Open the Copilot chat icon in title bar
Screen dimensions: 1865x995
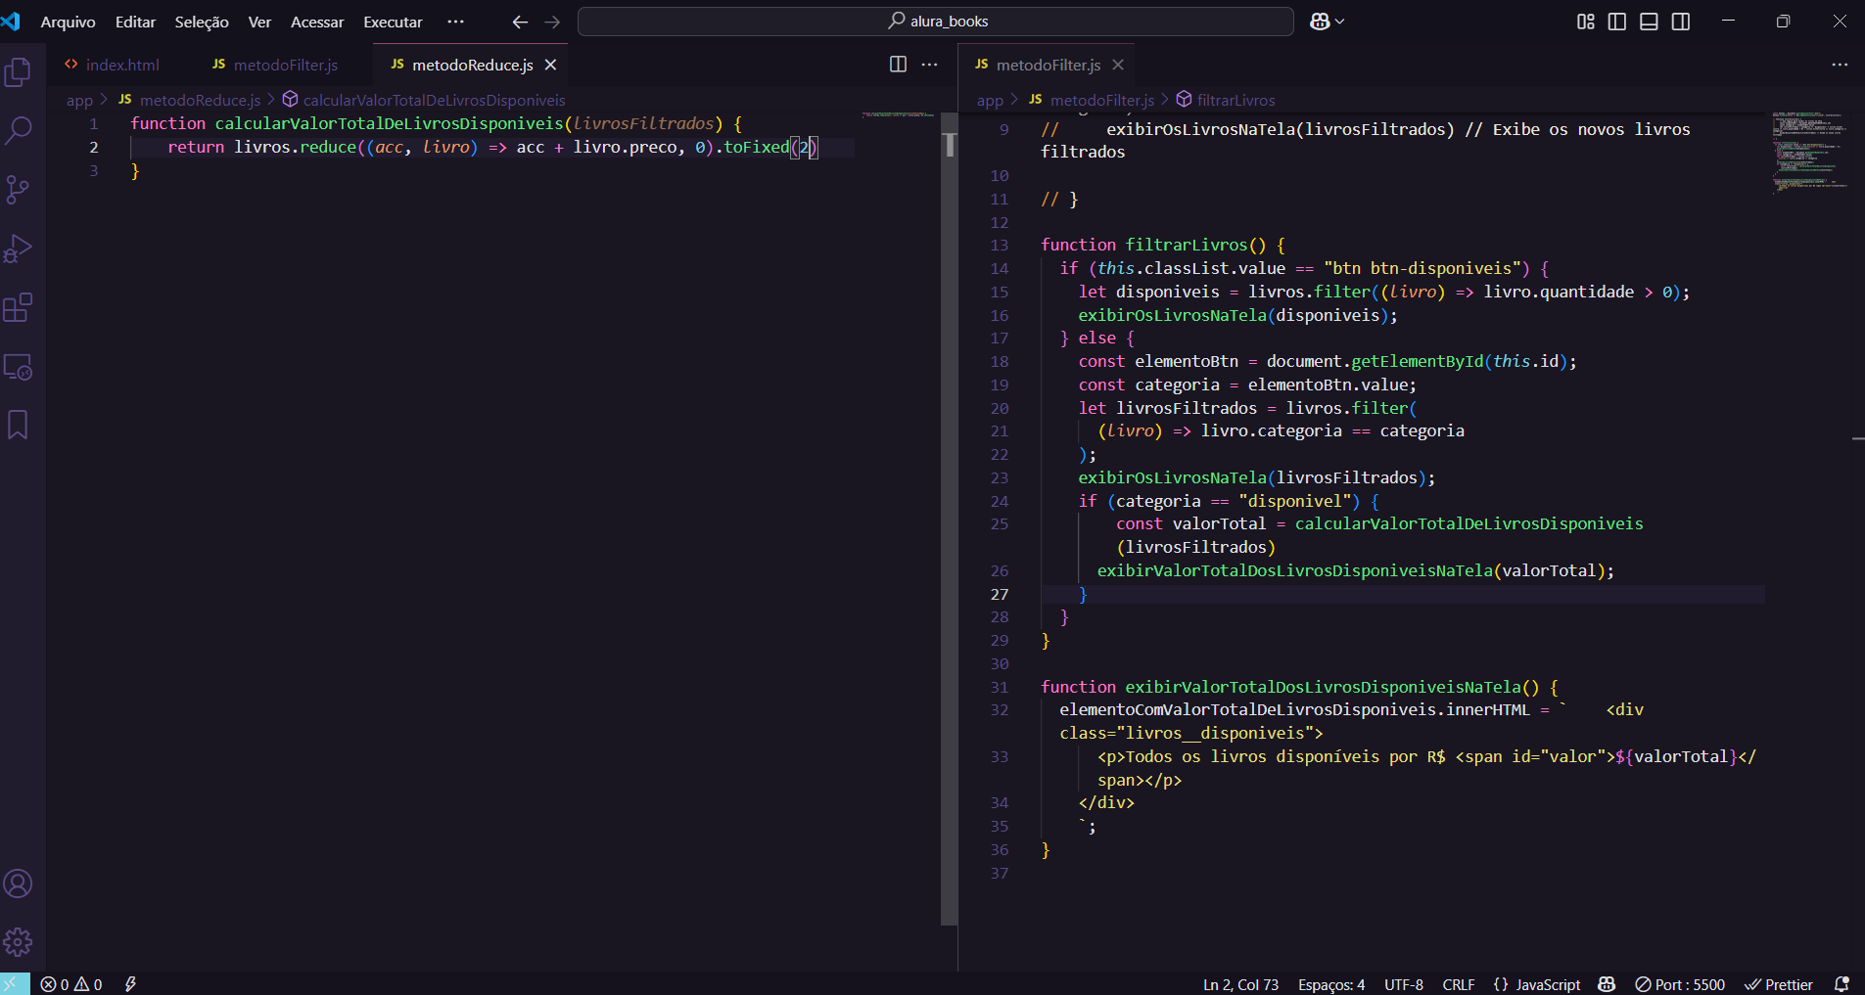click(x=1319, y=22)
